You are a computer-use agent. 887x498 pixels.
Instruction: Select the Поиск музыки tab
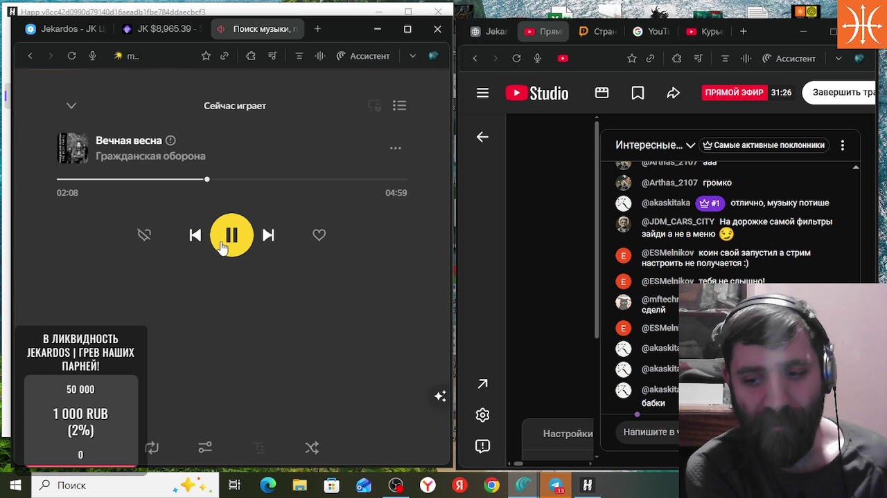(257, 29)
